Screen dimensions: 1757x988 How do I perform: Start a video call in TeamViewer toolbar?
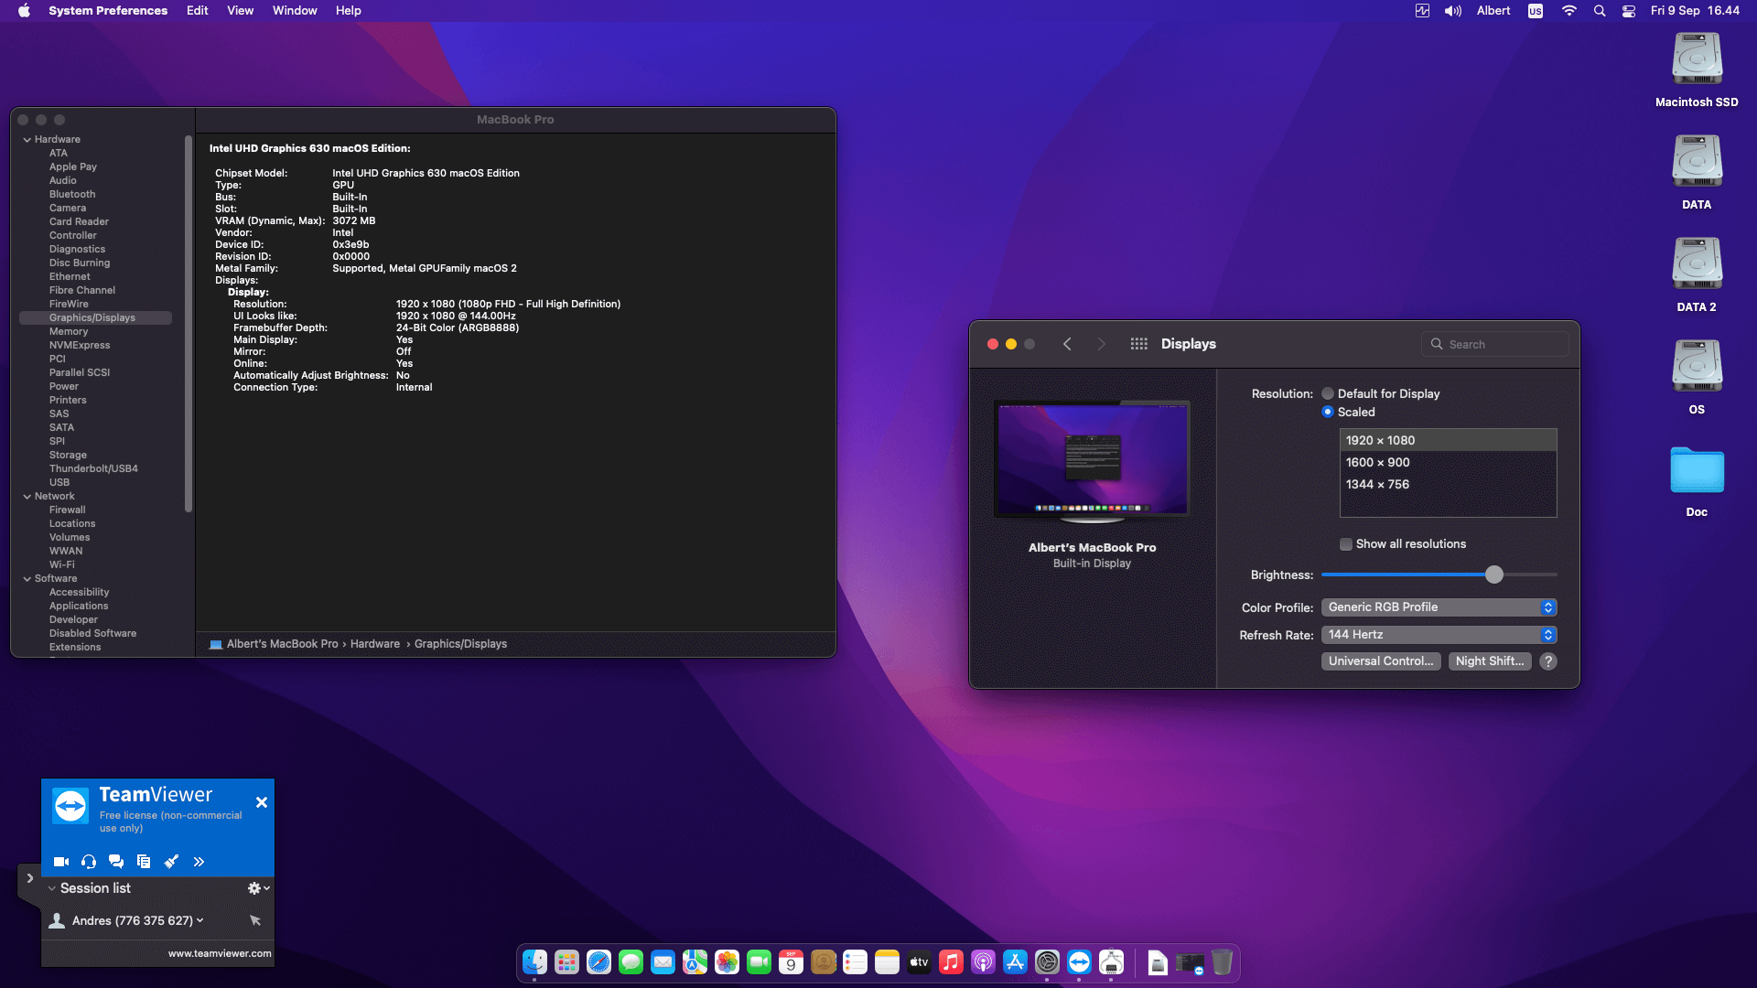pyautogui.click(x=60, y=861)
